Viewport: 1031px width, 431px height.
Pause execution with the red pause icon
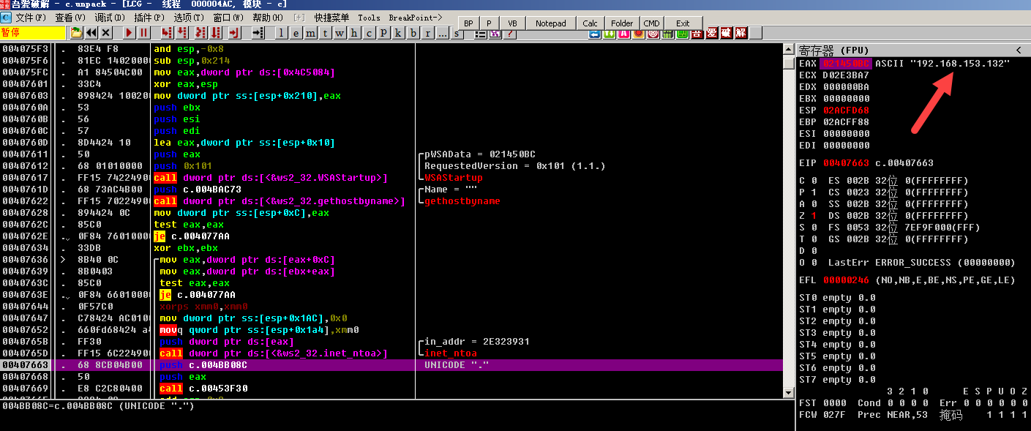coord(144,33)
